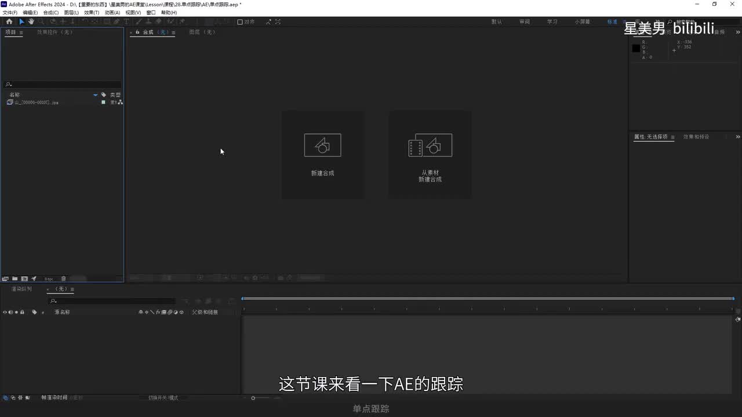The height and width of the screenshot is (417, 742).
Task: Click the timeline layer search field
Action: (112, 301)
